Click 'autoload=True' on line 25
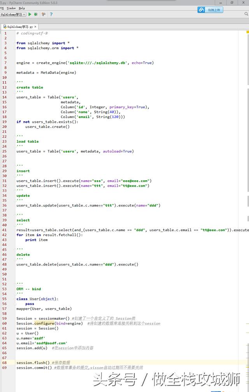This screenshot has width=249, height=392. click(117, 151)
